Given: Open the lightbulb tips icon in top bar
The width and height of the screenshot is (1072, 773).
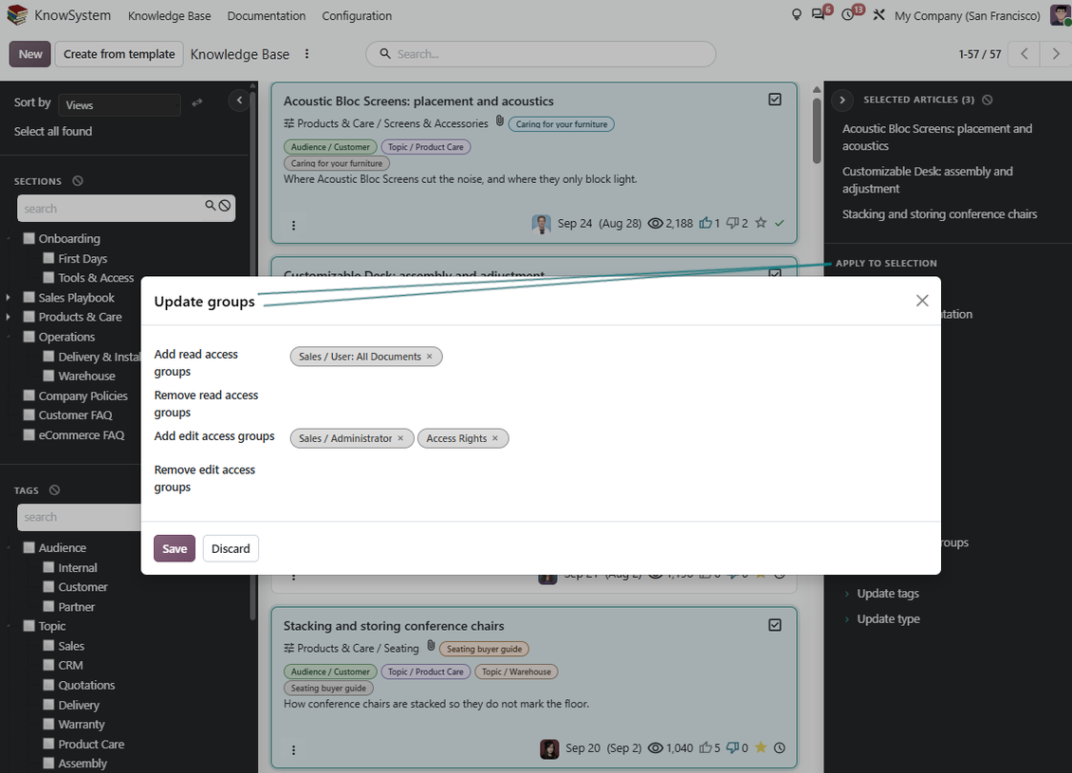Looking at the screenshot, I should 797,15.
